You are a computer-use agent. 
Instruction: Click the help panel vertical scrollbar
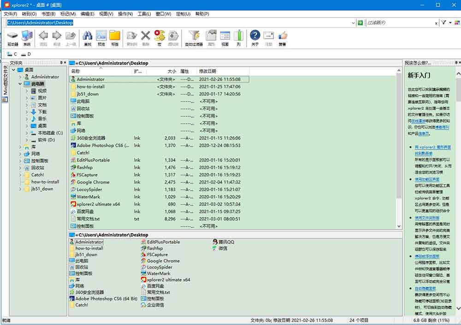point(458,191)
